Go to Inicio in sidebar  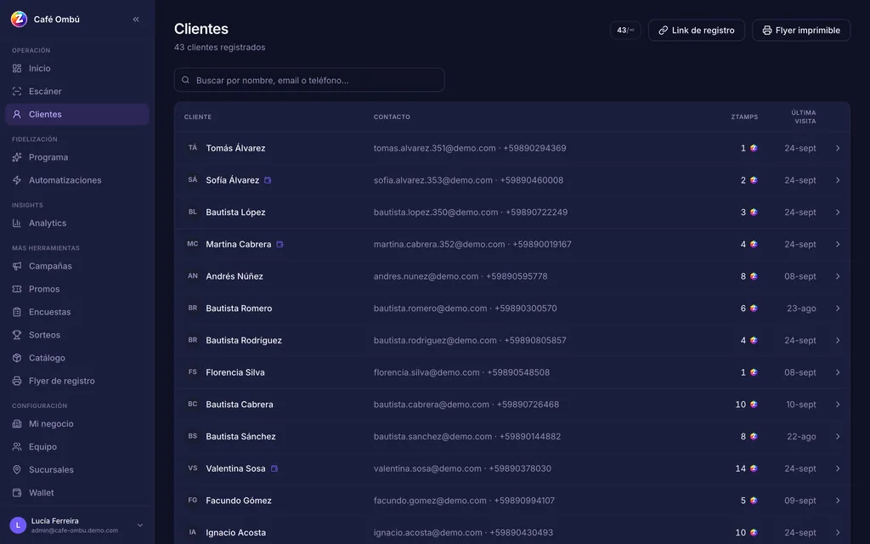[77, 68]
